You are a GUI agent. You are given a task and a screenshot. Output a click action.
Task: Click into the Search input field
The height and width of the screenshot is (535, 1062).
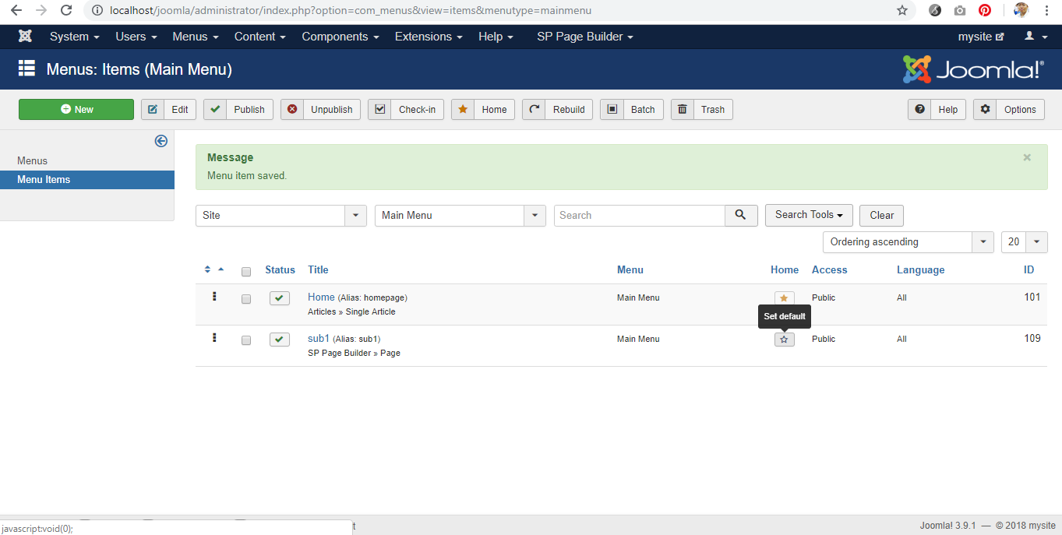tap(639, 216)
